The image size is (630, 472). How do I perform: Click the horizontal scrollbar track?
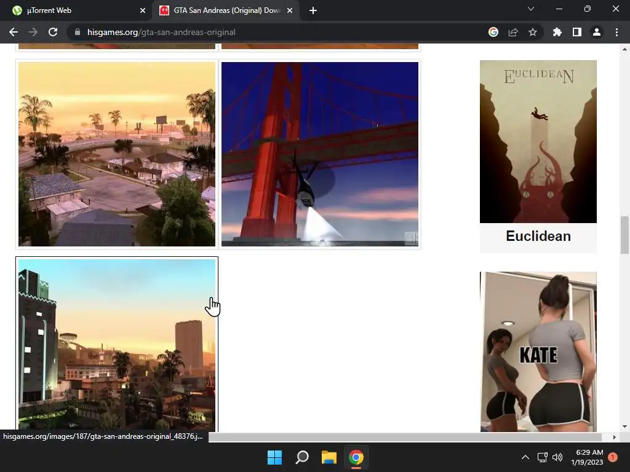(x=405, y=437)
